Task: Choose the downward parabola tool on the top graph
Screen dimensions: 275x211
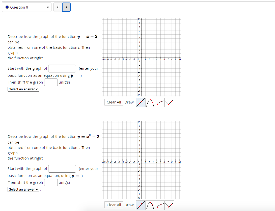Action: point(150,102)
